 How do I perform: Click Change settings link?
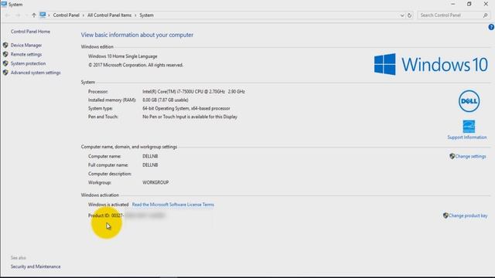470,156
